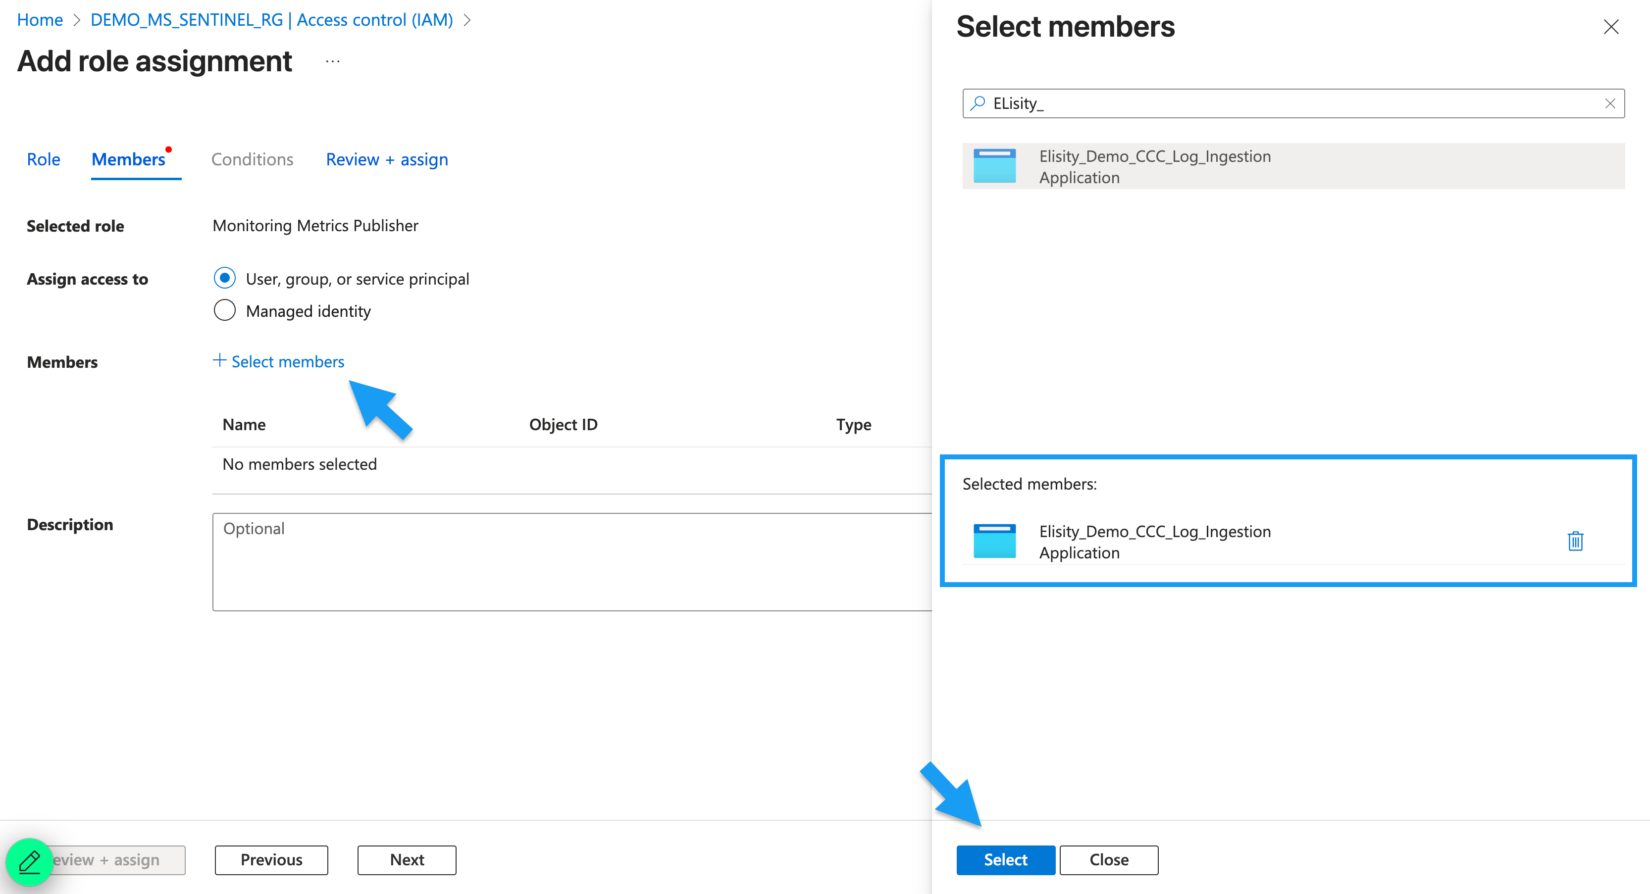Switch to the Review + assign tab
The width and height of the screenshot is (1650, 894).
387,159
